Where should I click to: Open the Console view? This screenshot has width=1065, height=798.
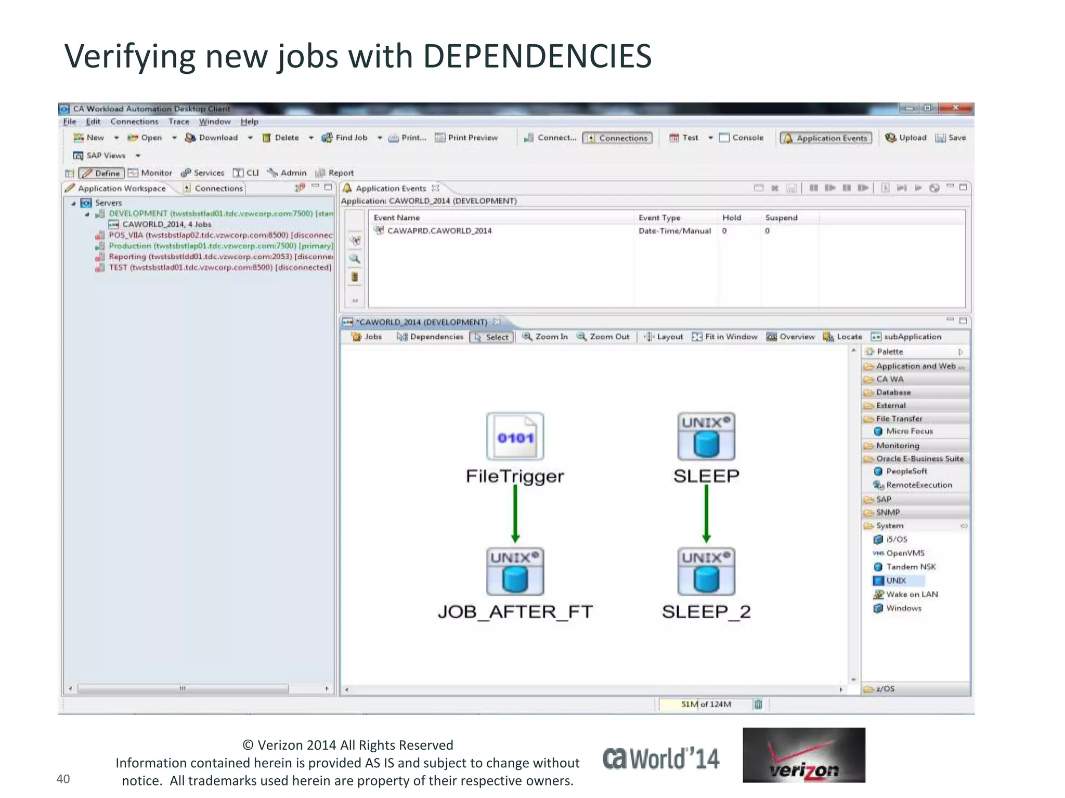point(742,138)
